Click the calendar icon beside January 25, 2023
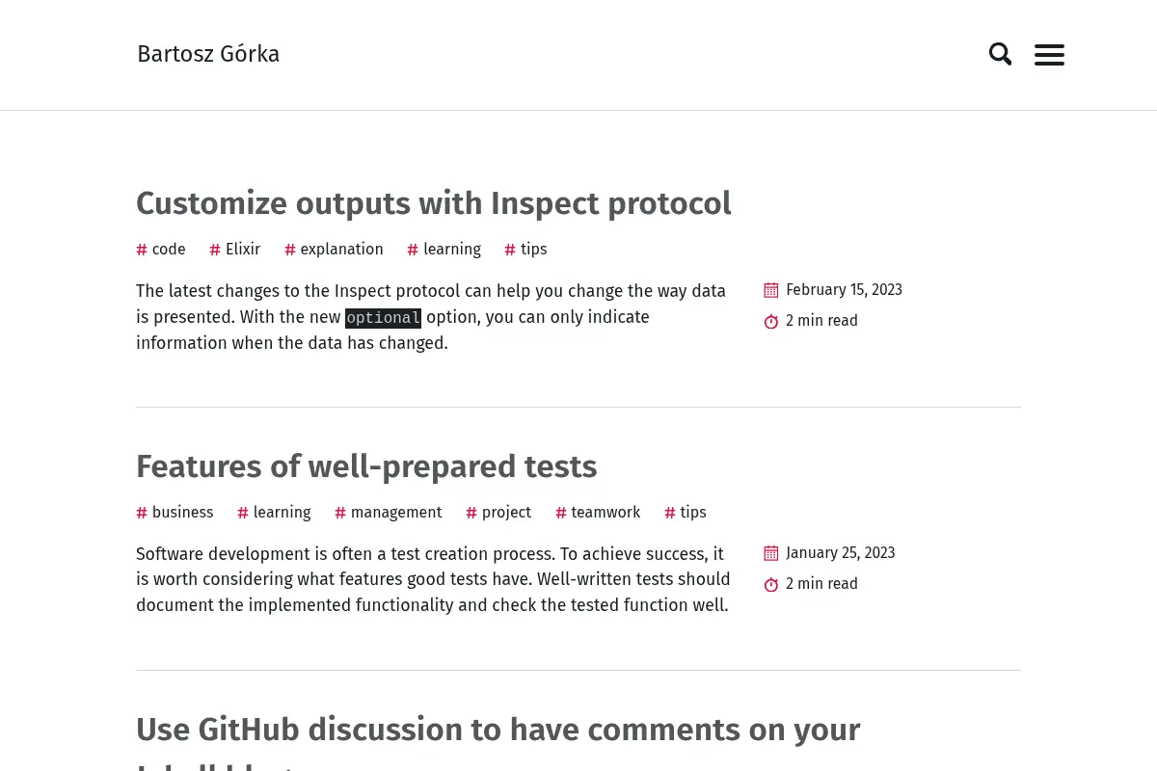The width and height of the screenshot is (1157, 771). pyautogui.click(x=771, y=553)
